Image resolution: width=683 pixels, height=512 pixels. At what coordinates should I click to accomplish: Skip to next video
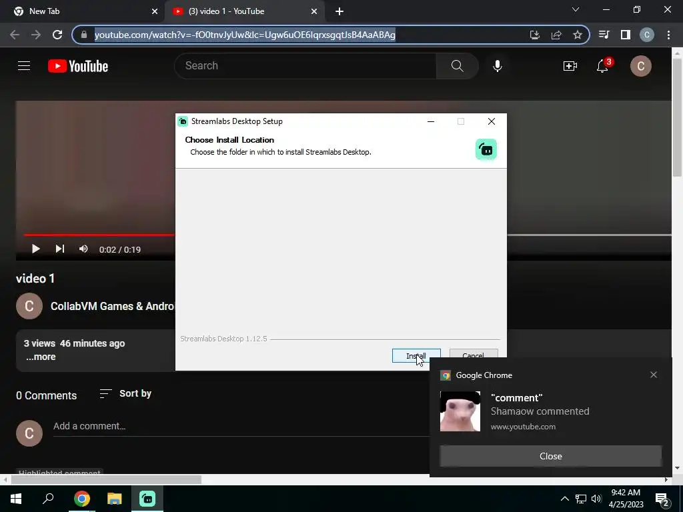tap(59, 249)
